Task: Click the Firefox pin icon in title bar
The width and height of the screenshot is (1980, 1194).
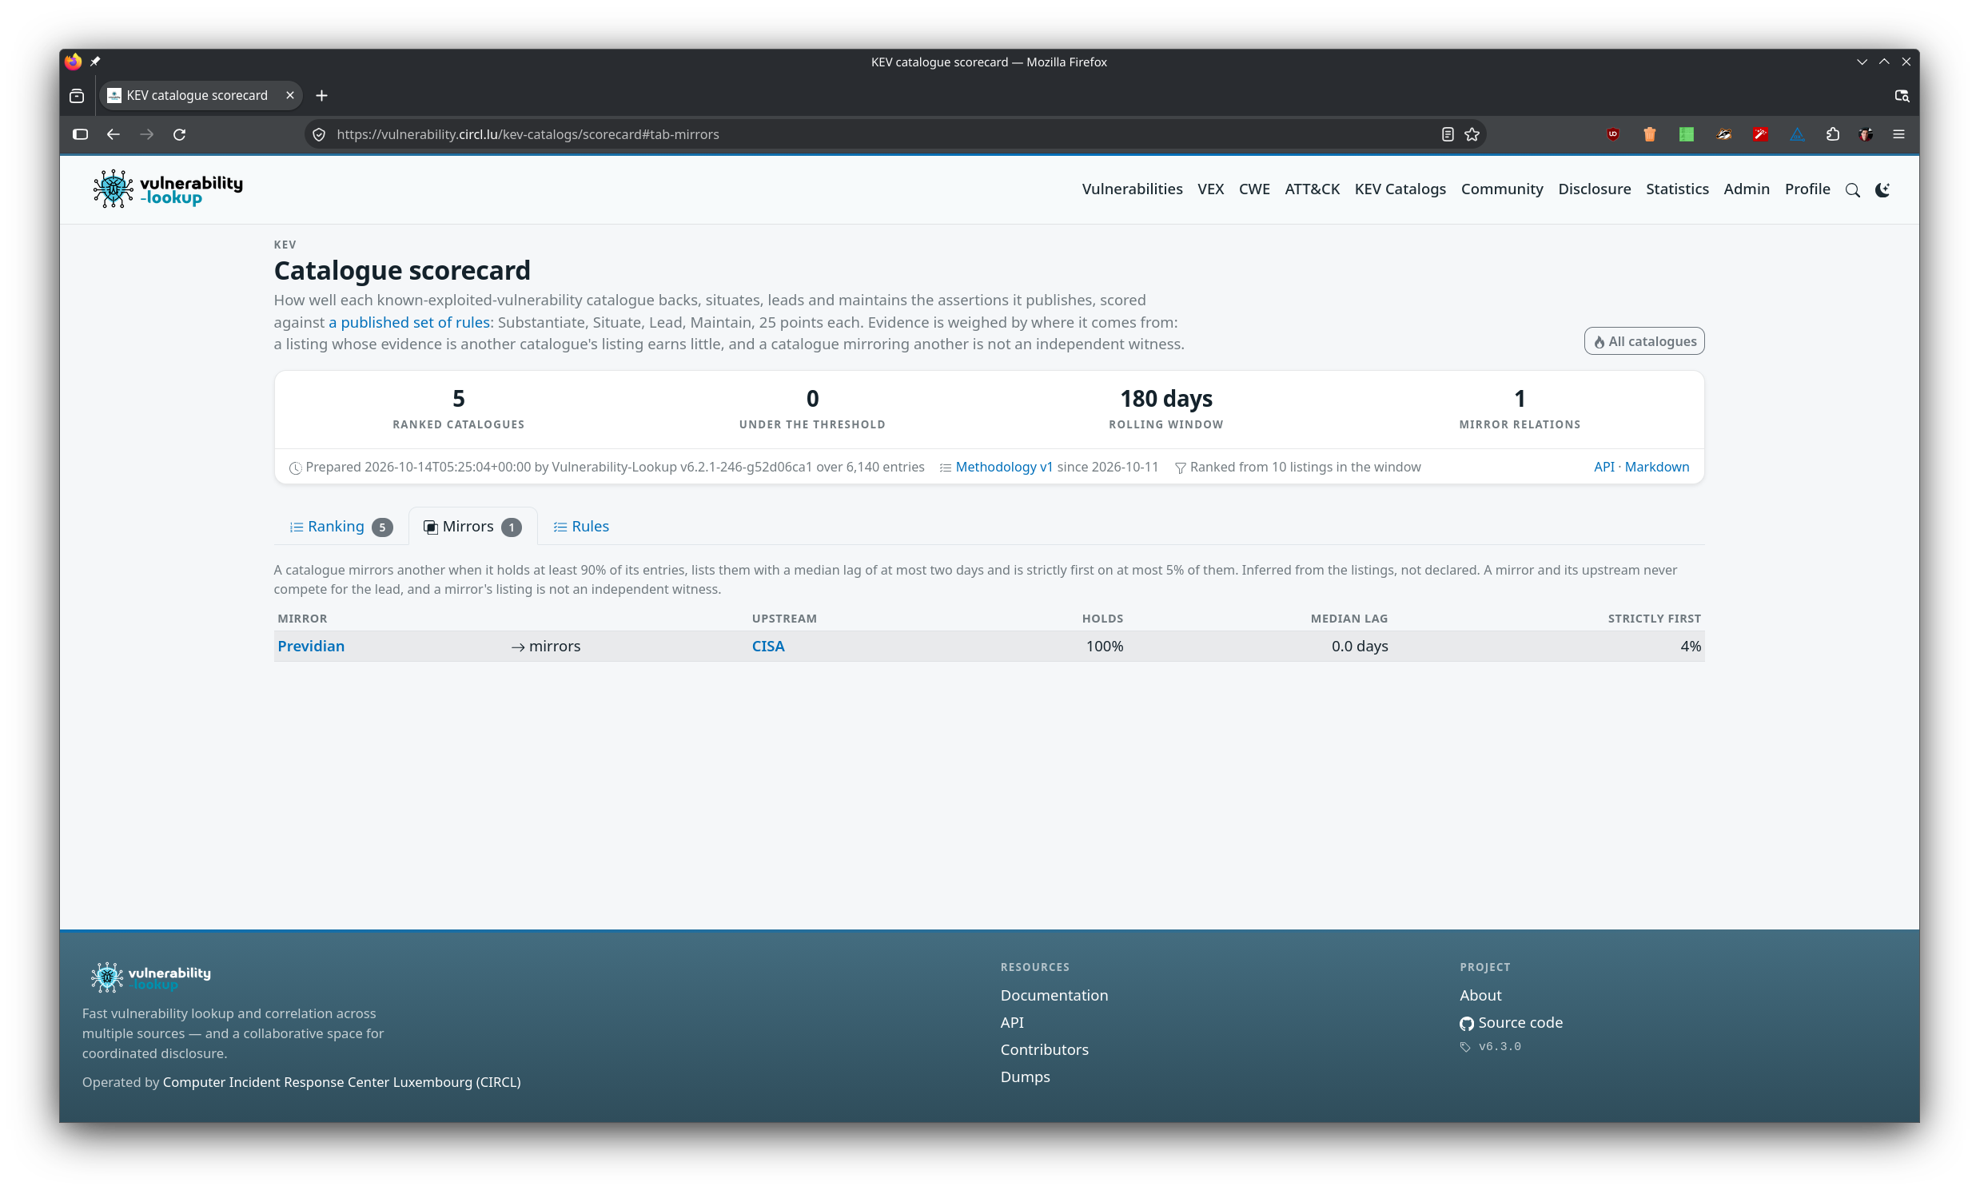Action: tap(95, 62)
